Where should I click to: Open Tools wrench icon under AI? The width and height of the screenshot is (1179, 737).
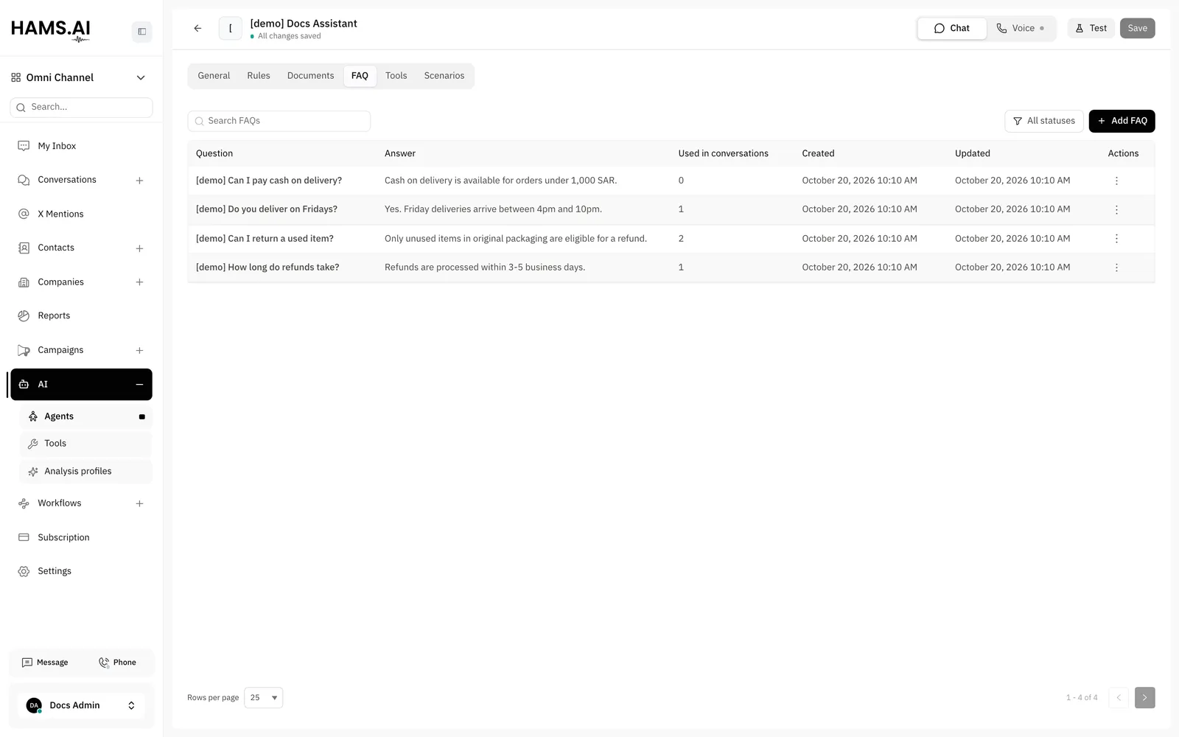(x=32, y=444)
